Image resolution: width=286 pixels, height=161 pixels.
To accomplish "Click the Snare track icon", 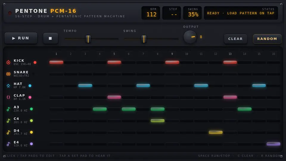I will [x=8, y=74].
